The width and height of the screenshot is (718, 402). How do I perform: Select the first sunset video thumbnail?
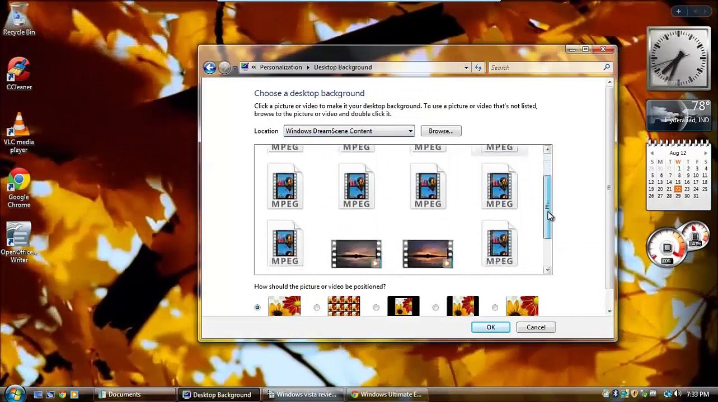[356, 253]
